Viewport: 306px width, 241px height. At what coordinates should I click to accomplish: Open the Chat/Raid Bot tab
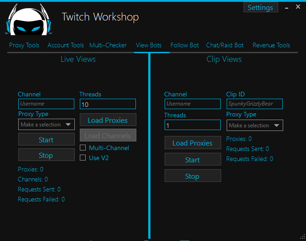point(225,45)
